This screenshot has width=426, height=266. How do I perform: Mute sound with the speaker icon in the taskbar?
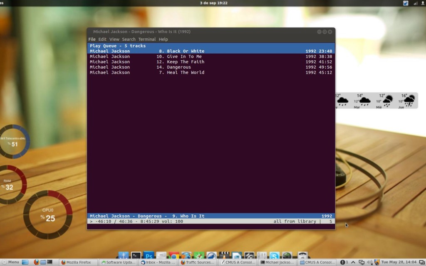point(370,262)
